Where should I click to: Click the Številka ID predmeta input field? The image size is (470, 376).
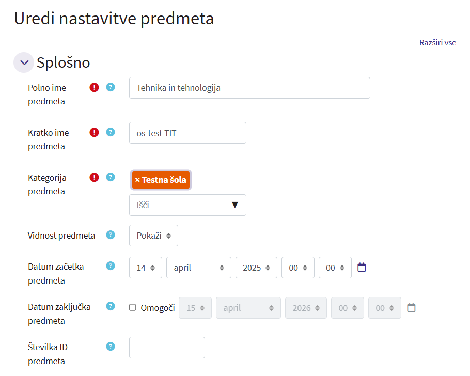[x=167, y=348]
